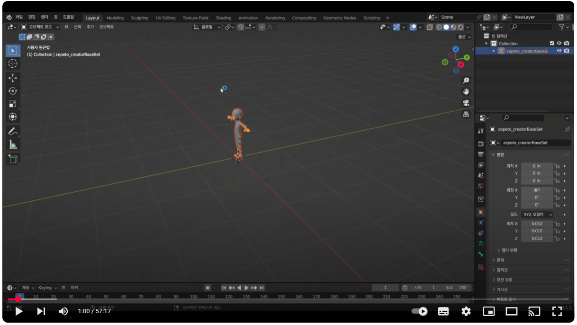Select the Annotate tool
Screen dimensions: 577x325
(x=13, y=131)
